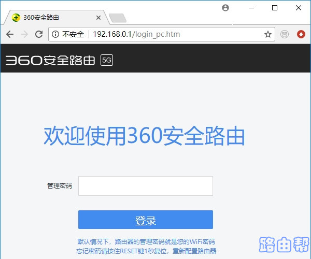Click the 5G badge in the header
311x259 pixels.
[x=107, y=60]
